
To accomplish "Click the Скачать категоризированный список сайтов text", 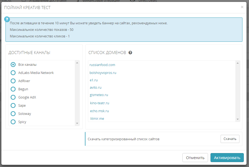I will coord(124,139).
